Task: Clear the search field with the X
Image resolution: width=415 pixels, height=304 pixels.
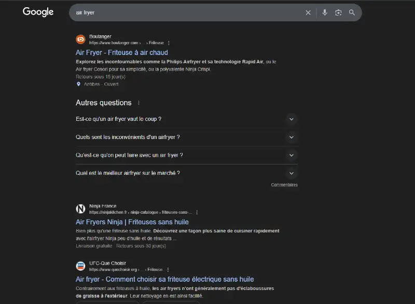Action: (308, 12)
